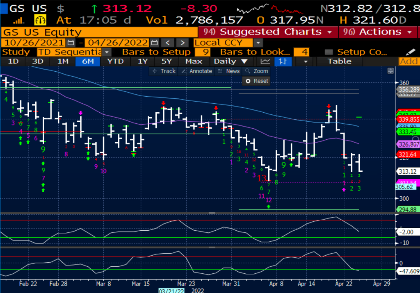Click the GS US Equity security field
The width and height of the screenshot is (420, 293).
point(99,32)
